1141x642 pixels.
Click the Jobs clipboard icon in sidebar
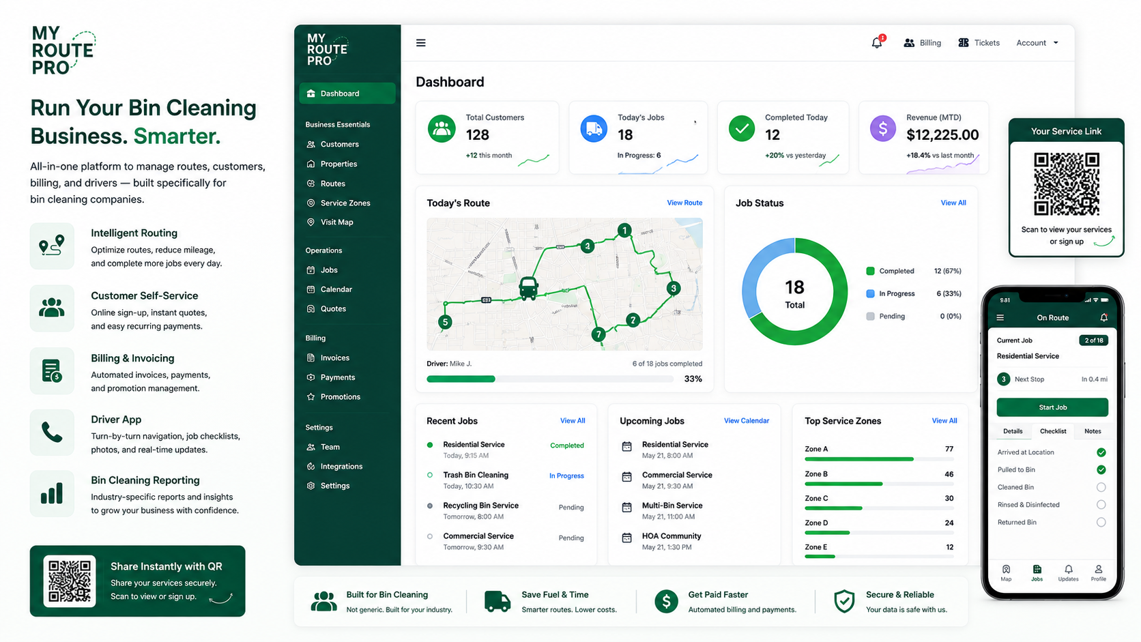[x=311, y=270]
